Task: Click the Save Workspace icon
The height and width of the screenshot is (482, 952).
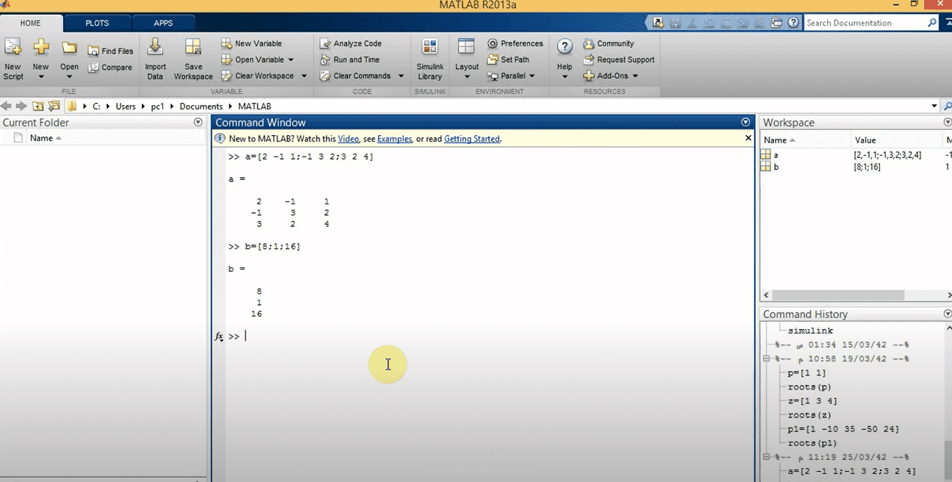Action: click(193, 48)
